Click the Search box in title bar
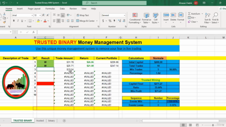Viewport: 226px width, 127px height. point(114,3)
